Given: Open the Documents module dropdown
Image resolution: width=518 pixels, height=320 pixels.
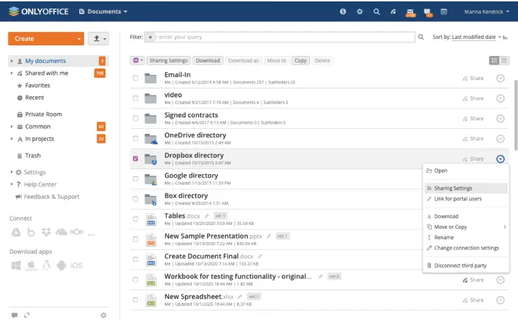Looking at the screenshot, I should [x=103, y=11].
